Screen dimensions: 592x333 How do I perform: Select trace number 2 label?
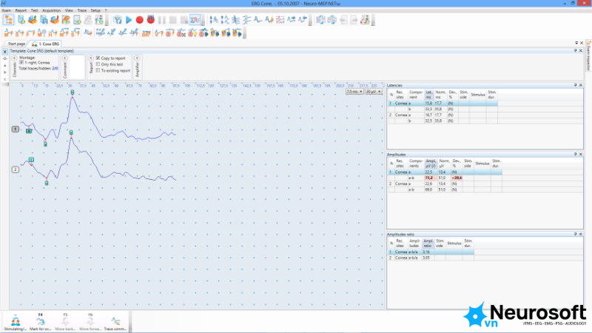(15, 169)
